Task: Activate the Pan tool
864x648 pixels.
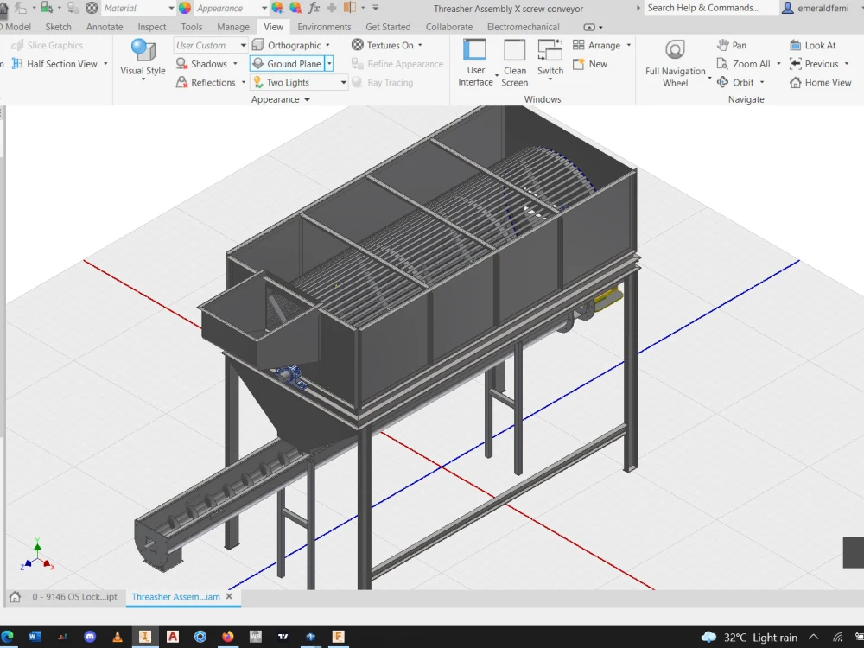Action: pyautogui.click(x=732, y=45)
